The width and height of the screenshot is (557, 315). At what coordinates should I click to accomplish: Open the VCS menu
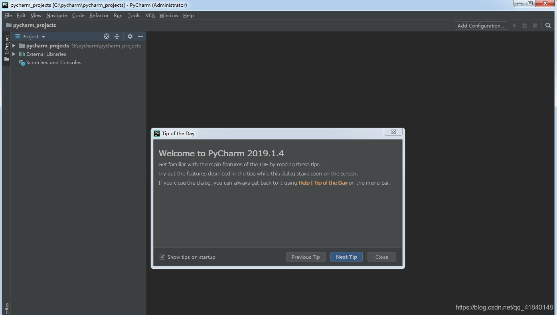[150, 16]
